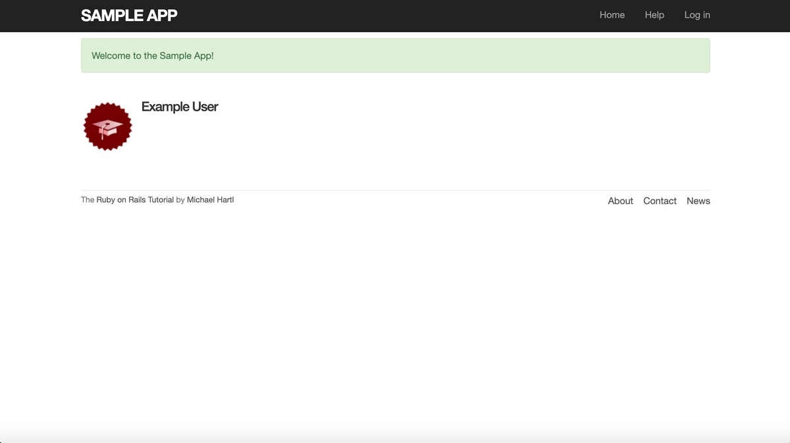The width and height of the screenshot is (790, 443).
Task: Click the Example User heading
Action: [180, 107]
